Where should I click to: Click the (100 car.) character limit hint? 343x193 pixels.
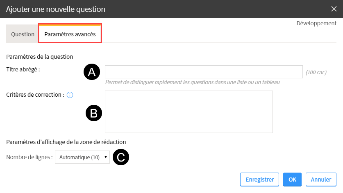click(x=316, y=72)
